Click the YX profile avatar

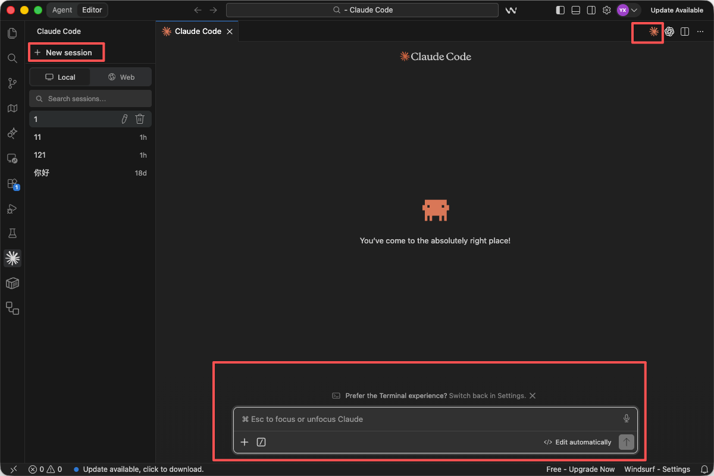pyautogui.click(x=622, y=10)
